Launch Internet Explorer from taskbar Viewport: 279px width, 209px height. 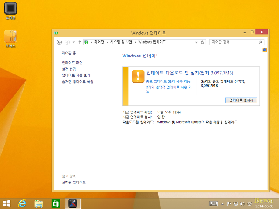coord(22,203)
